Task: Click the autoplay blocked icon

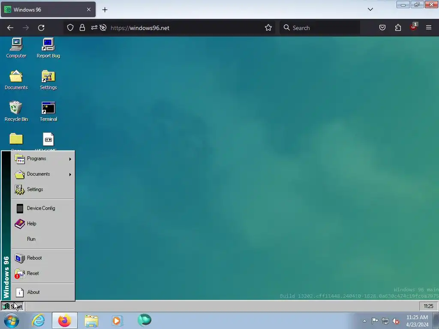Action: pyautogui.click(x=103, y=28)
